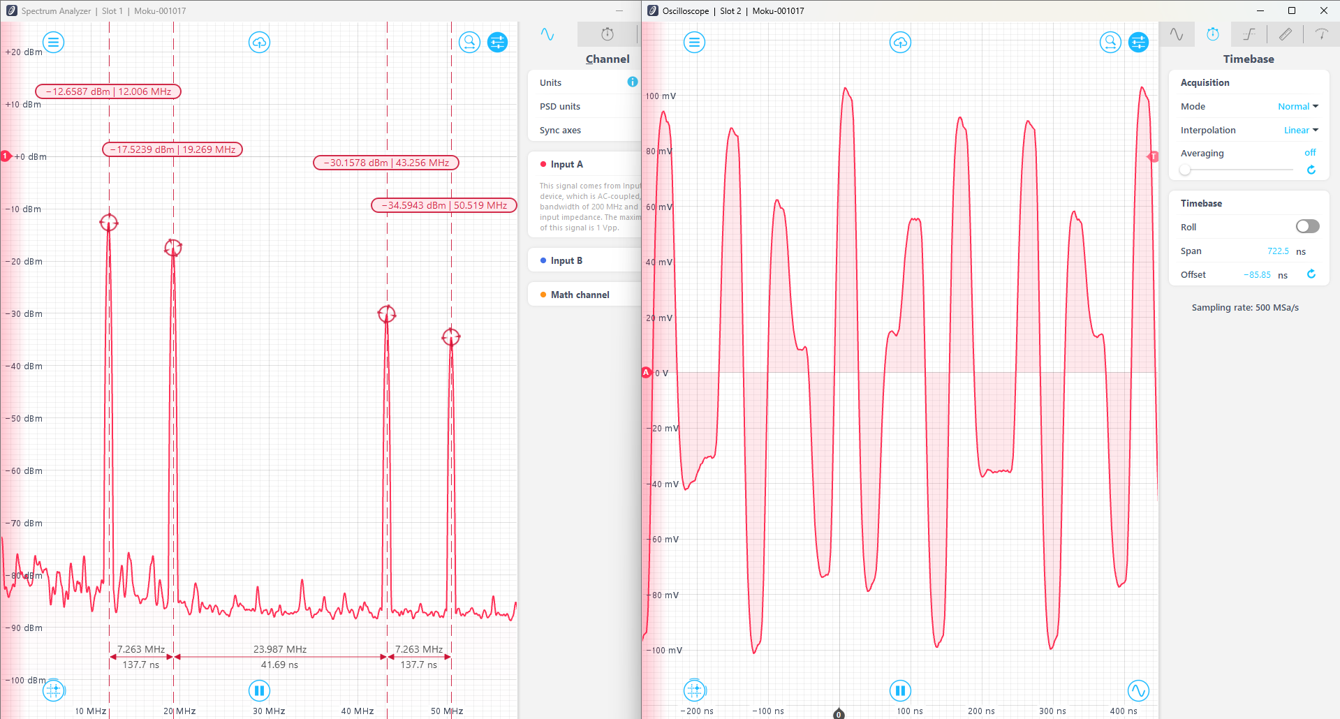1340x719 pixels.
Task: Open the Spectrum Analyzer hamburger menu
Action: coord(54,42)
